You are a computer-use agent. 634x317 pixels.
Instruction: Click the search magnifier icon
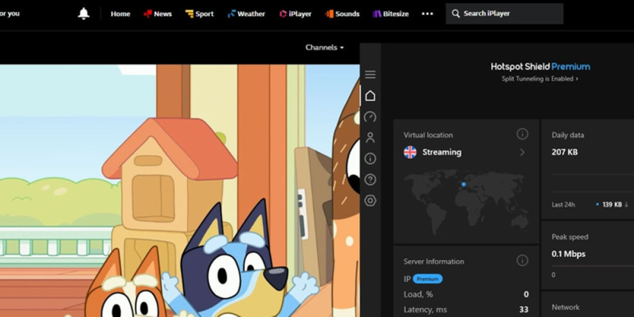coord(456,14)
